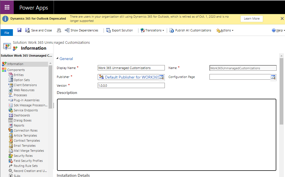Click Export Solution label
Screen dimensions: 285x177
tap(122, 30)
